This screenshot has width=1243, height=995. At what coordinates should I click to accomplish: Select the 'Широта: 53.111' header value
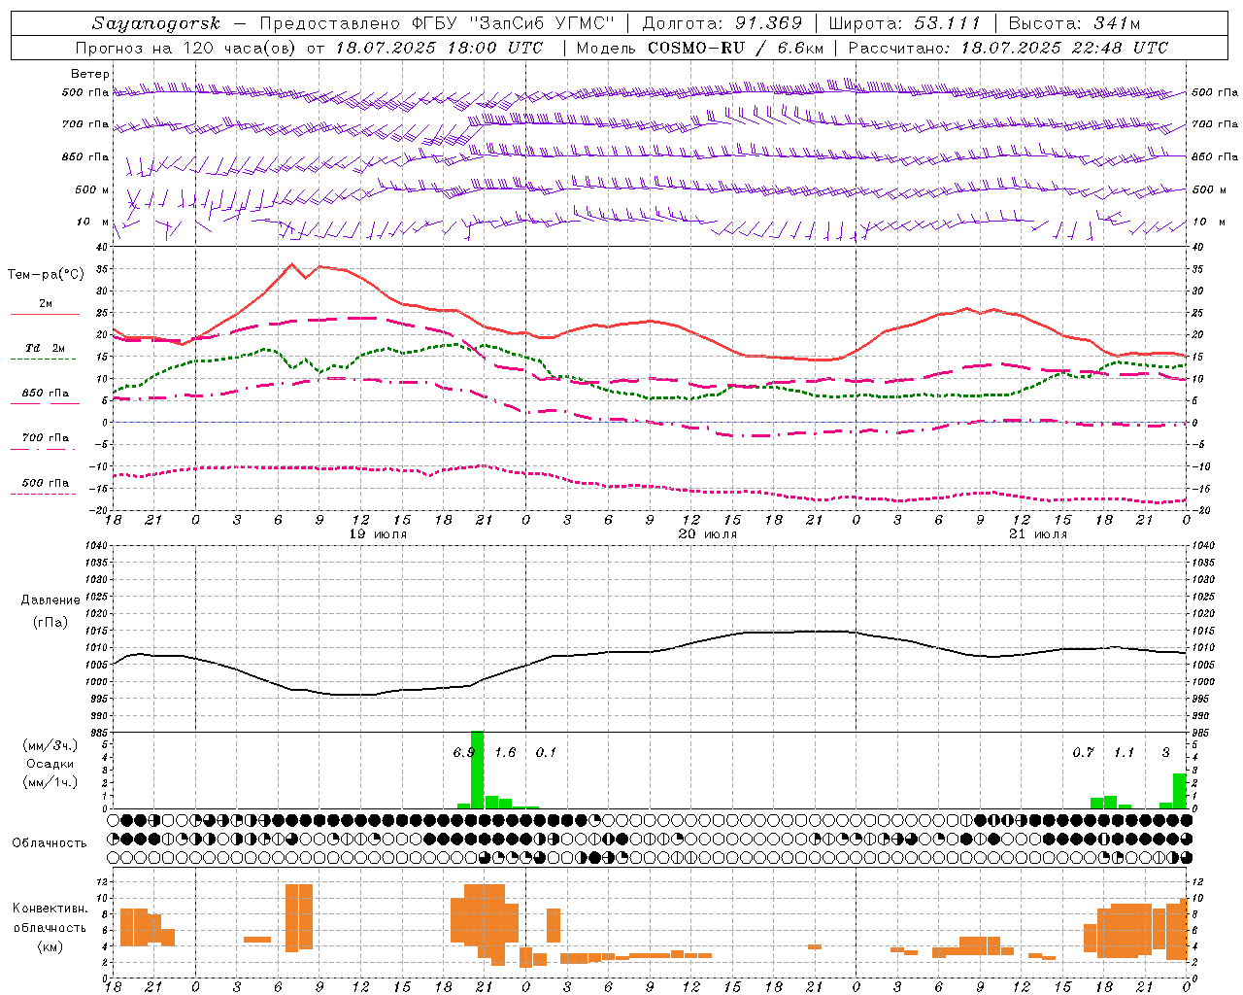point(905,23)
